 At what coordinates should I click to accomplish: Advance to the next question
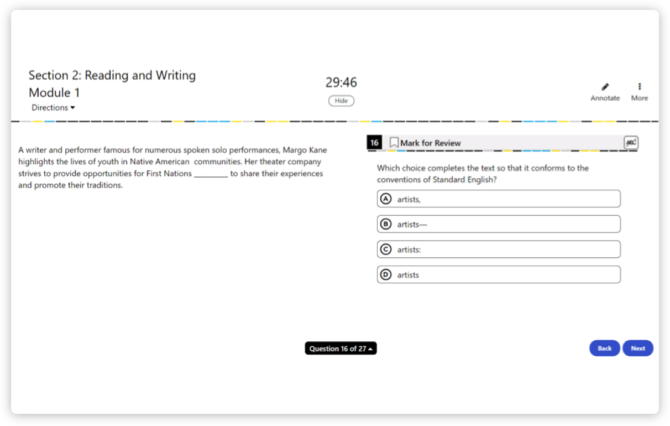pyautogui.click(x=637, y=348)
